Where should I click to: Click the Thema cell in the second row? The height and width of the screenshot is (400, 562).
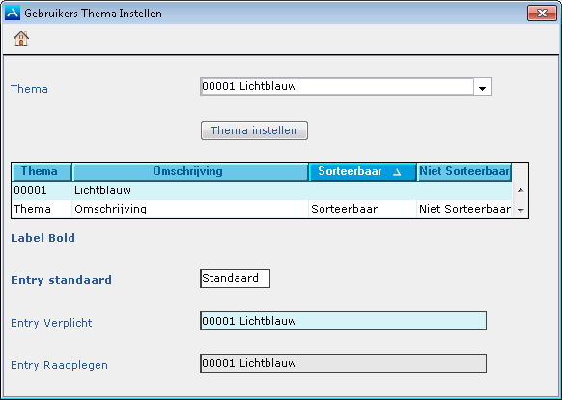(42, 209)
